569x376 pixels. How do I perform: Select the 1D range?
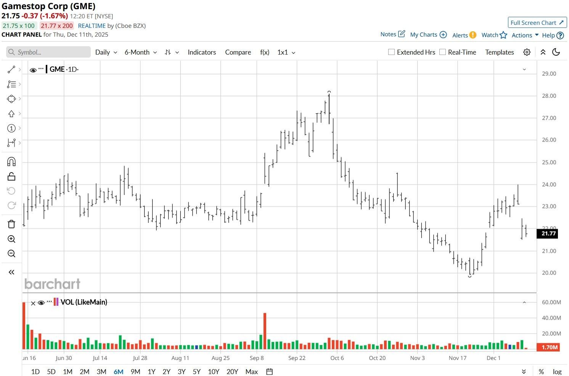35,371
